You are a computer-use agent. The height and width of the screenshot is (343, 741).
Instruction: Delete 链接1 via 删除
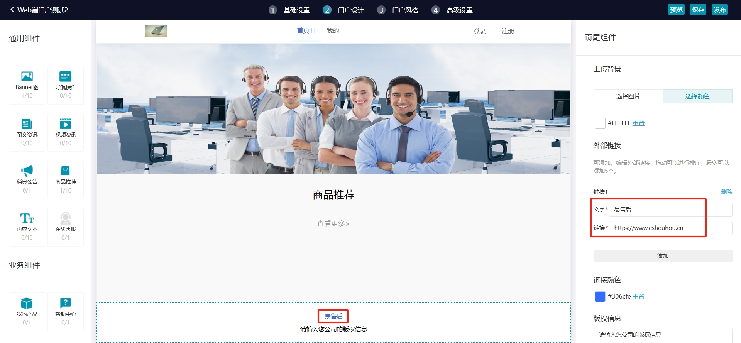coord(726,192)
